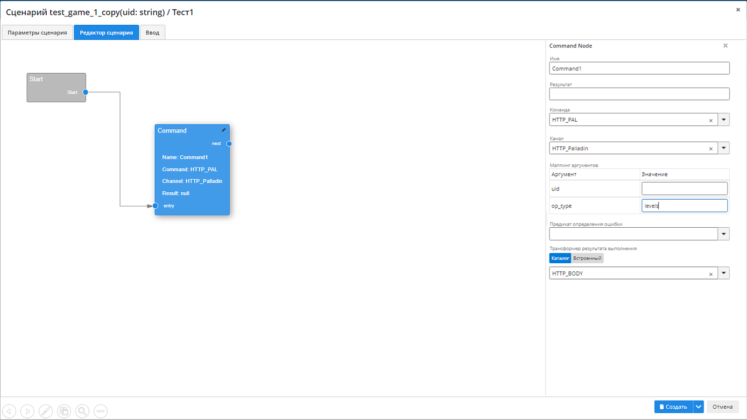Open the three-dots more options icon
Screen dimensions: 747x420
(100, 411)
